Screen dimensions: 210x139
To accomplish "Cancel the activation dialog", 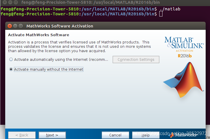I will pyautogui.click(x=115, y=135).
